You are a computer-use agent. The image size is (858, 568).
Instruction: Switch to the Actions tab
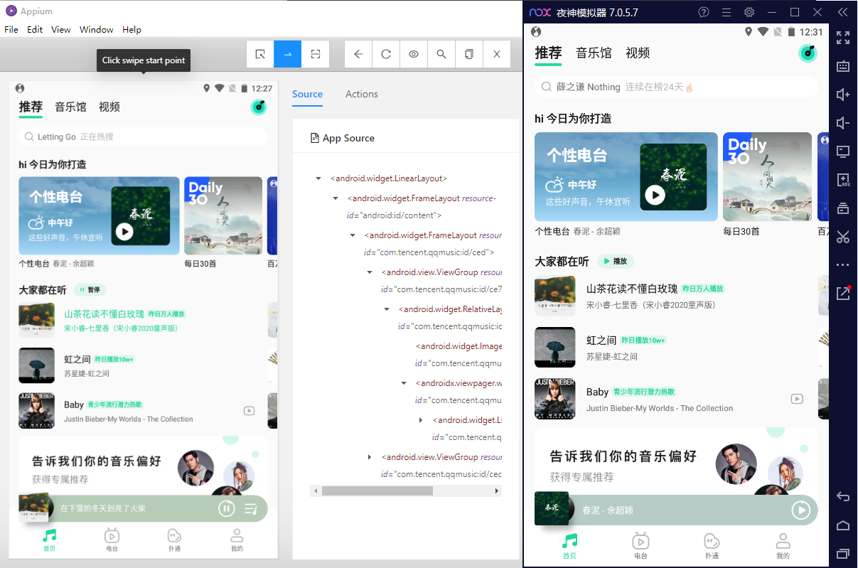point(362,94)
